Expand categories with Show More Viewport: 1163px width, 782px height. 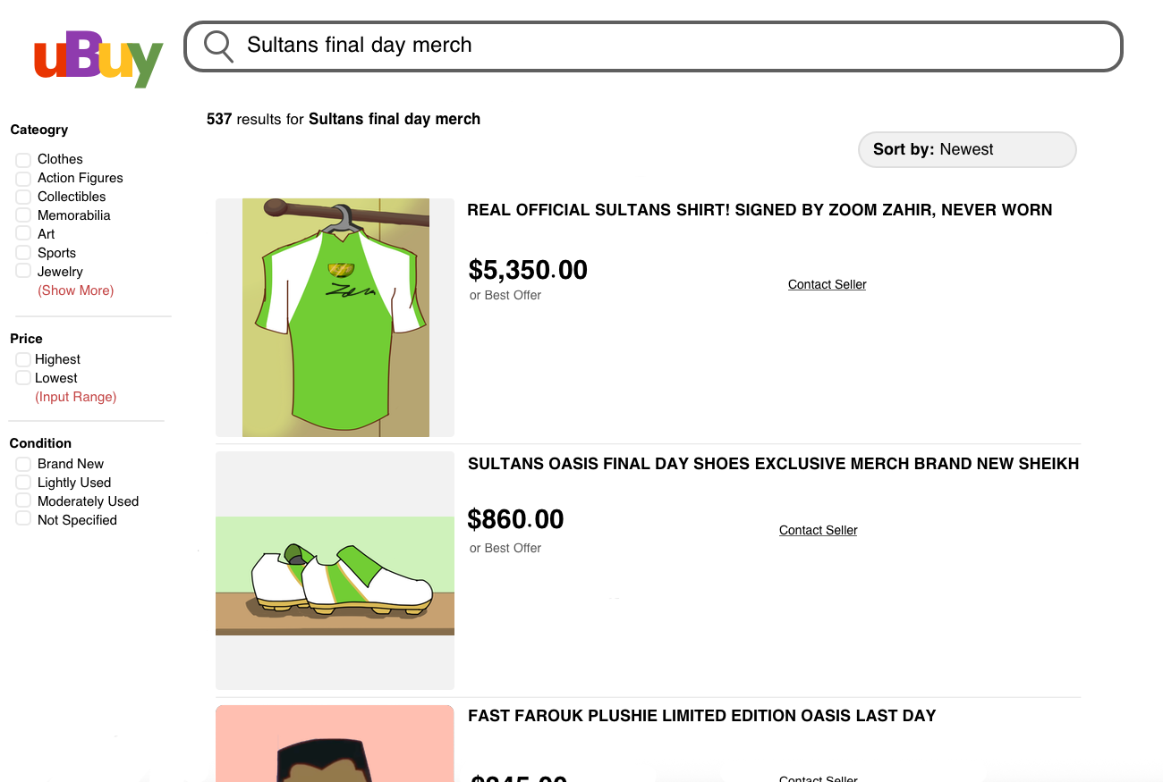[x=75, y=290]
